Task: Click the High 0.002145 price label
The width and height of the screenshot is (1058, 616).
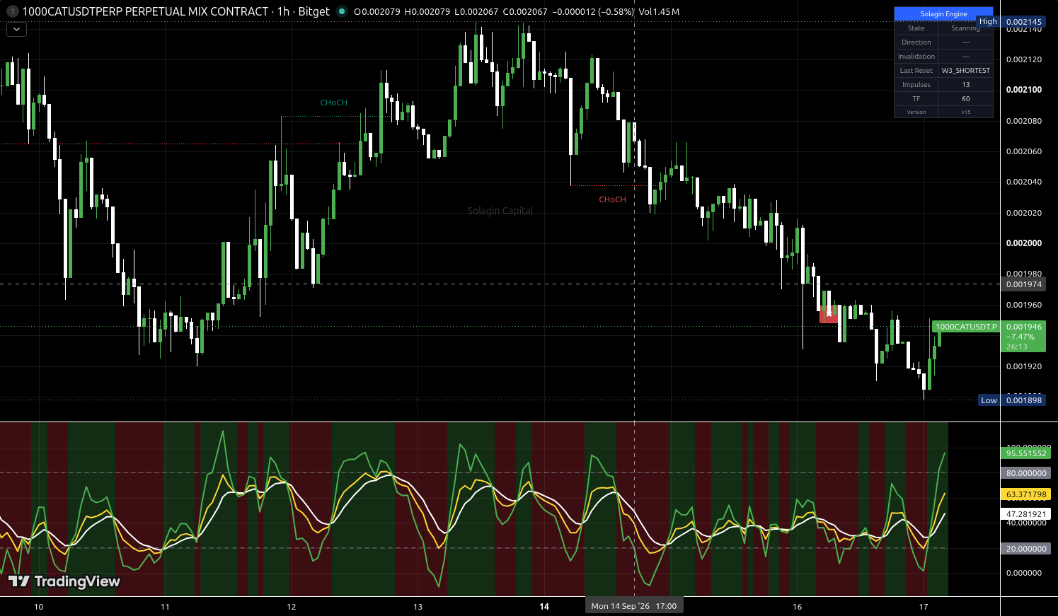Action: pyautogui.click(x=1011, y=21)
